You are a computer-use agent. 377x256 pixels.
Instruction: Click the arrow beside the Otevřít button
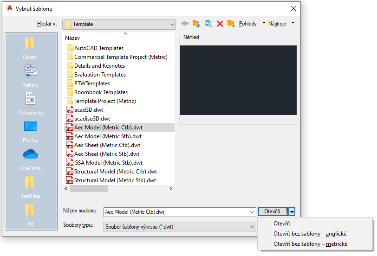pos(292,212)
